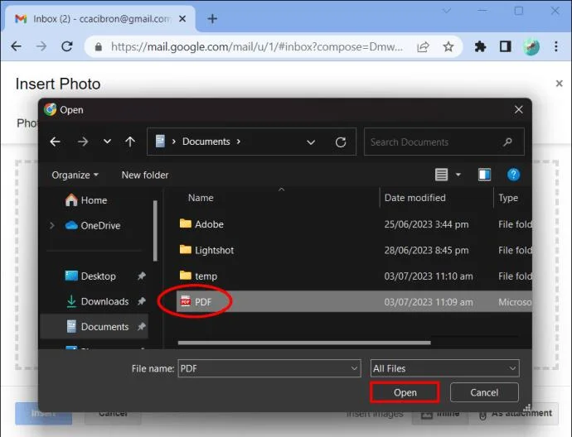Select the Adobe folder

pos(201,224)
